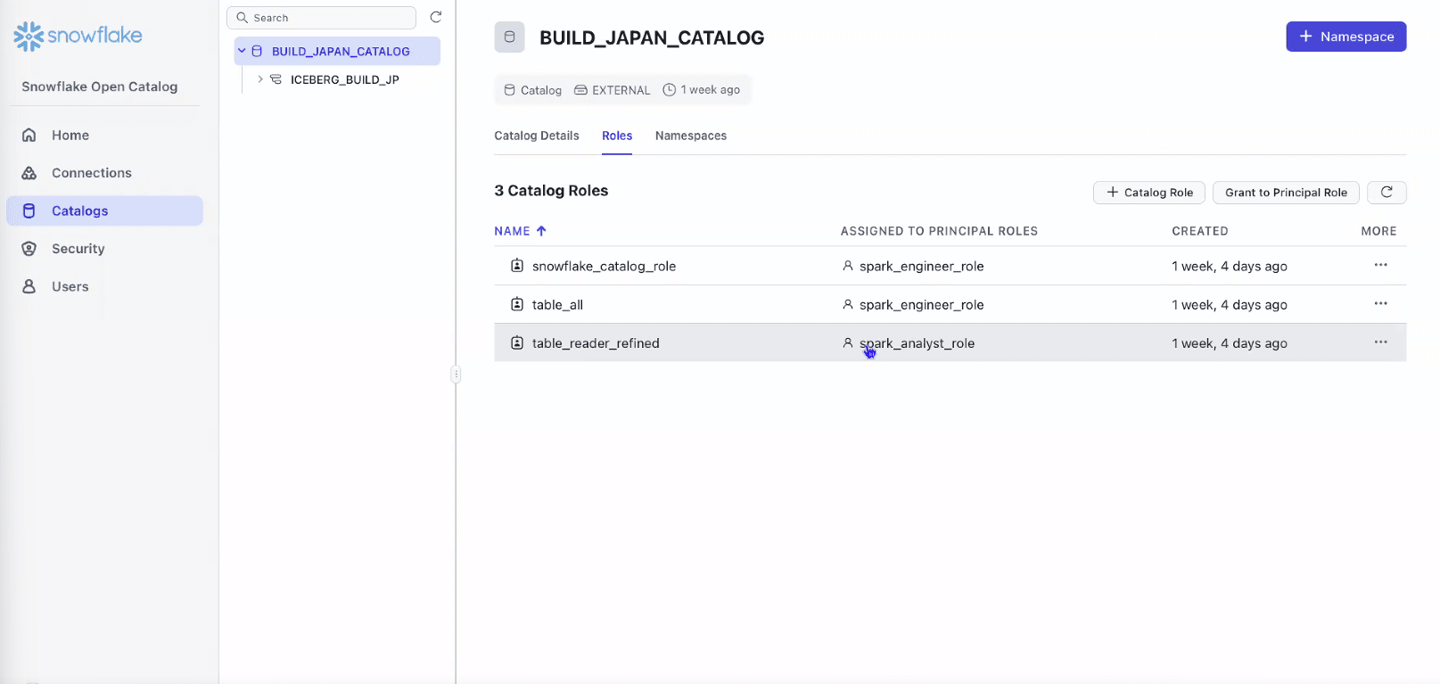Click the person icon beside spark_analyst_role

[x=848, y=342]
